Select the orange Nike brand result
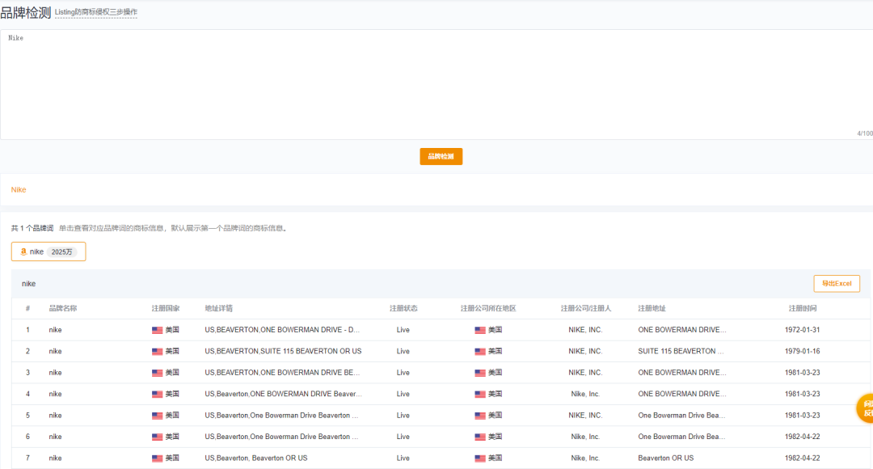 pyautogui.click(x=19, y=190)
